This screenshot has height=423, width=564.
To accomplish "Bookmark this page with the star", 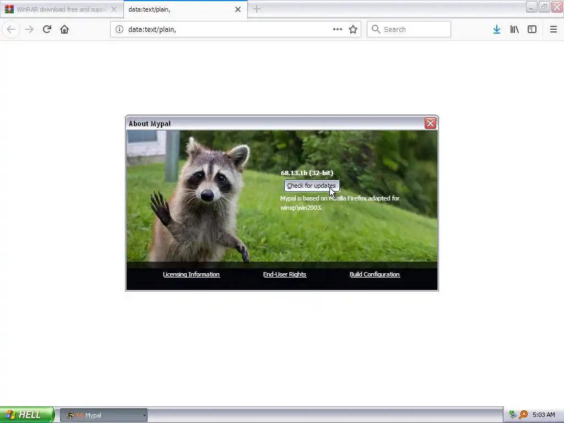I will pyautogui.click(x=353, y=30).
